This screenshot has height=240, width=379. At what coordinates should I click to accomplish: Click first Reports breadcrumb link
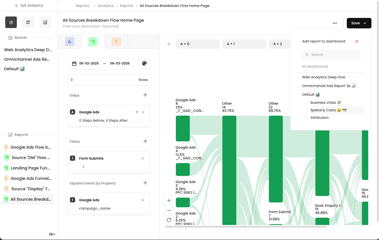tap(82, 6)
